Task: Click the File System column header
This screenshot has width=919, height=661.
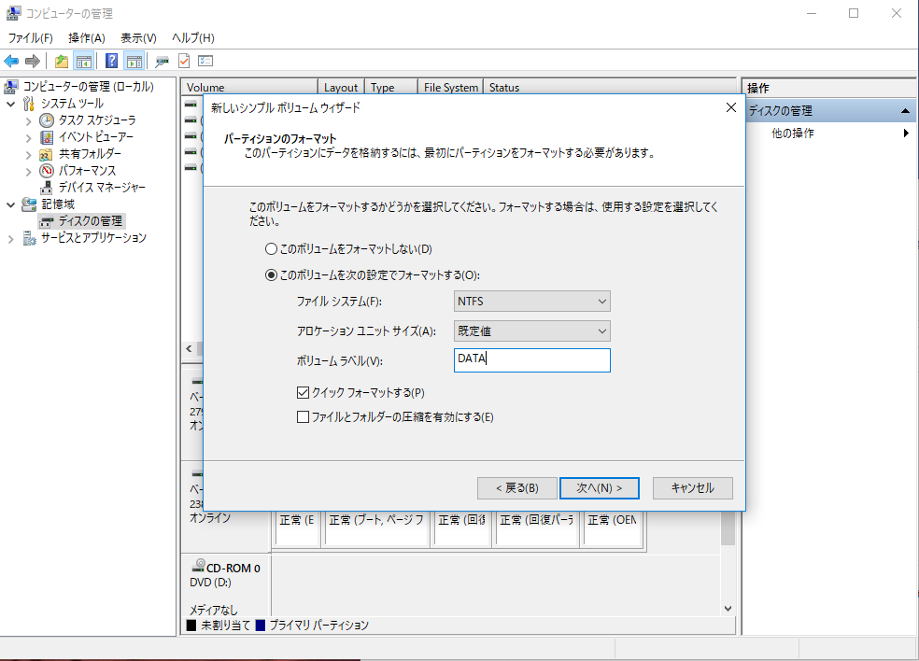Action: pyautogui.click(x=451, y=88)
